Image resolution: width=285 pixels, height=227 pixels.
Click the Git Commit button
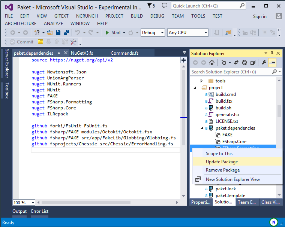click(22, 42)
